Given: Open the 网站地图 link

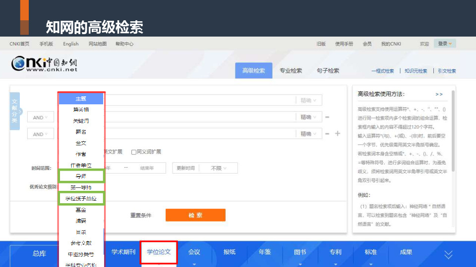Looking at the screenshot, I should [x=98, y=44].
